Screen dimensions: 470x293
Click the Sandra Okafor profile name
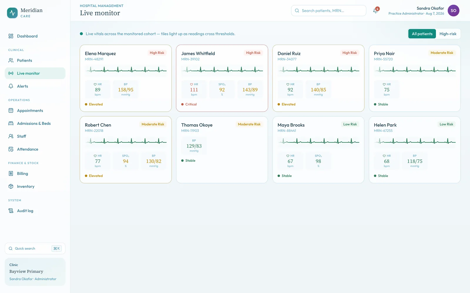tap(430, 8)
